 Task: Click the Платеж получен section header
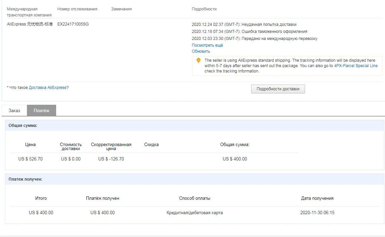(x=194, y=179)
